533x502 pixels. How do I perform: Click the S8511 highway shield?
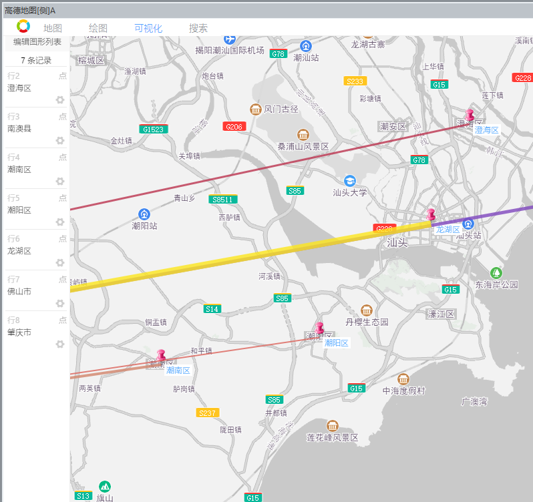pos(222,200)
